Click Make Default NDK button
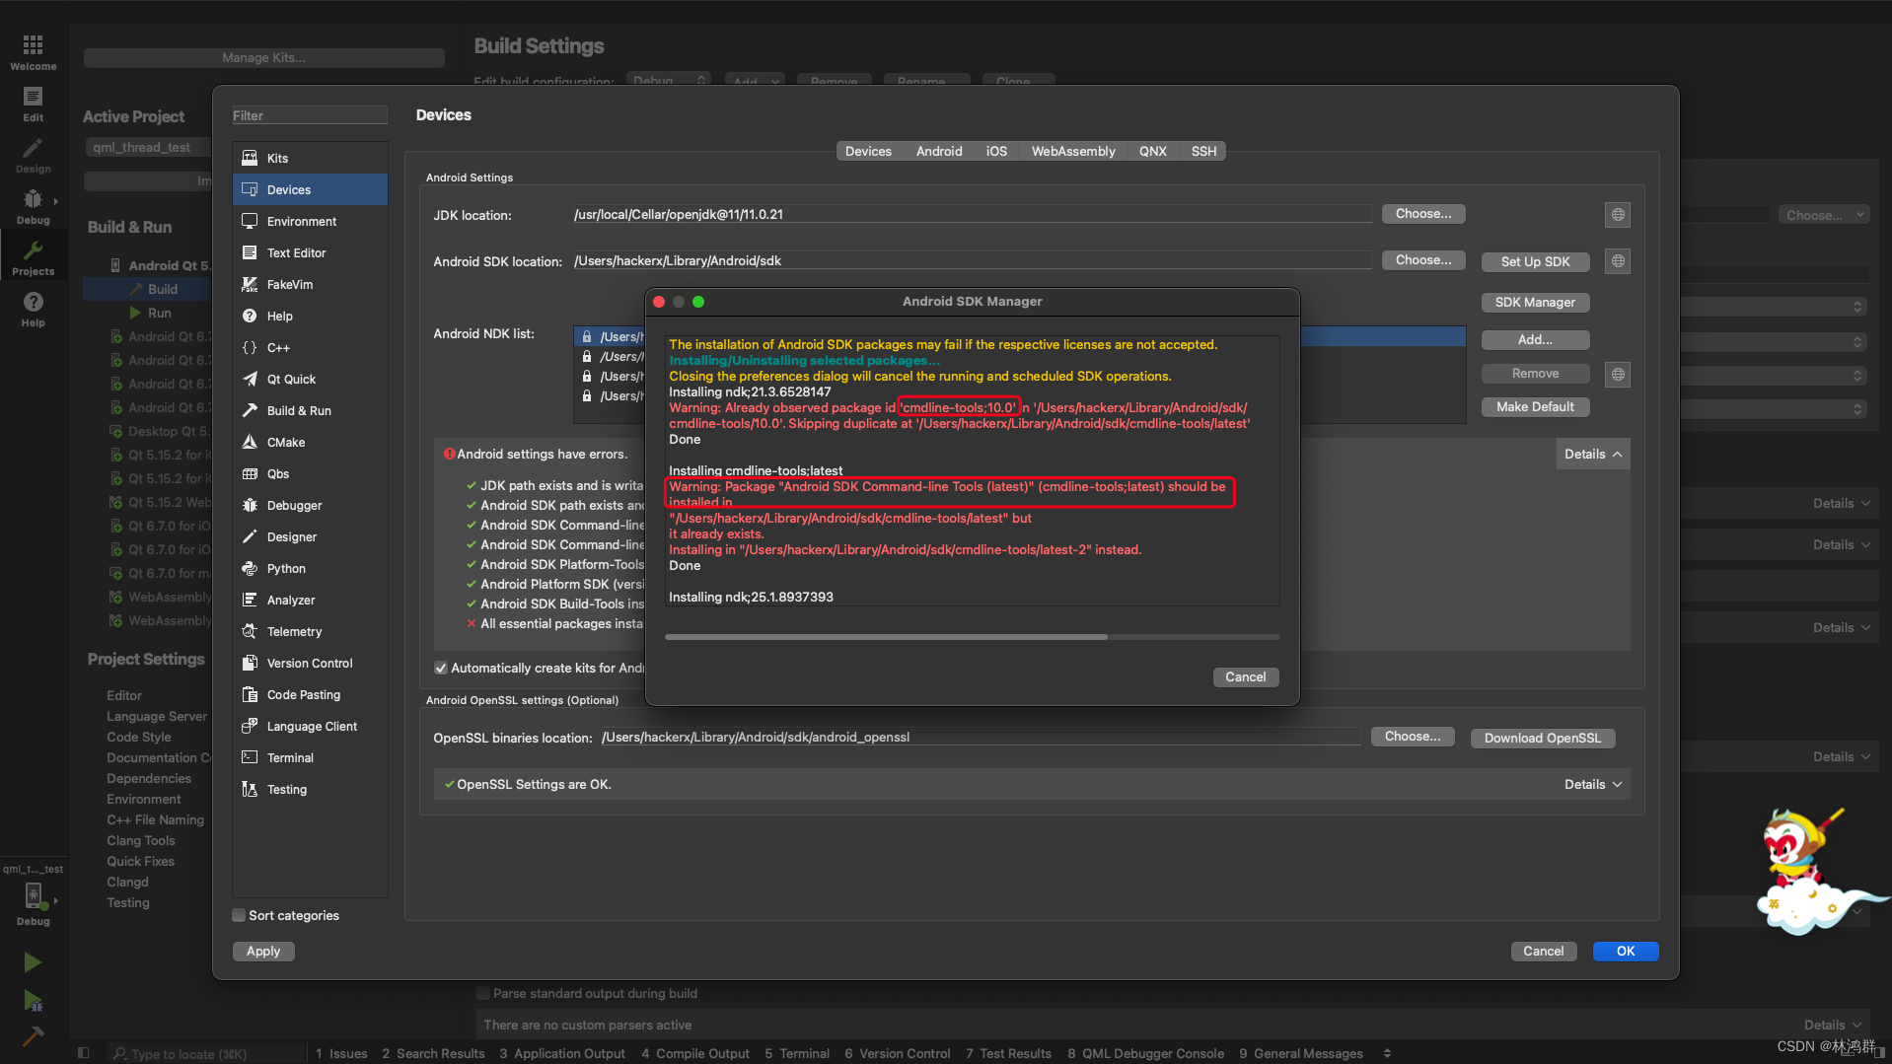 click(x=1535, y=406)
